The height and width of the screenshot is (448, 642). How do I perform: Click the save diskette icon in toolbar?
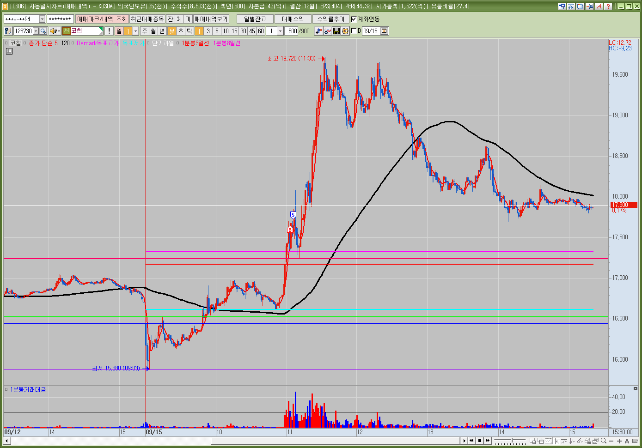[336, 31]
